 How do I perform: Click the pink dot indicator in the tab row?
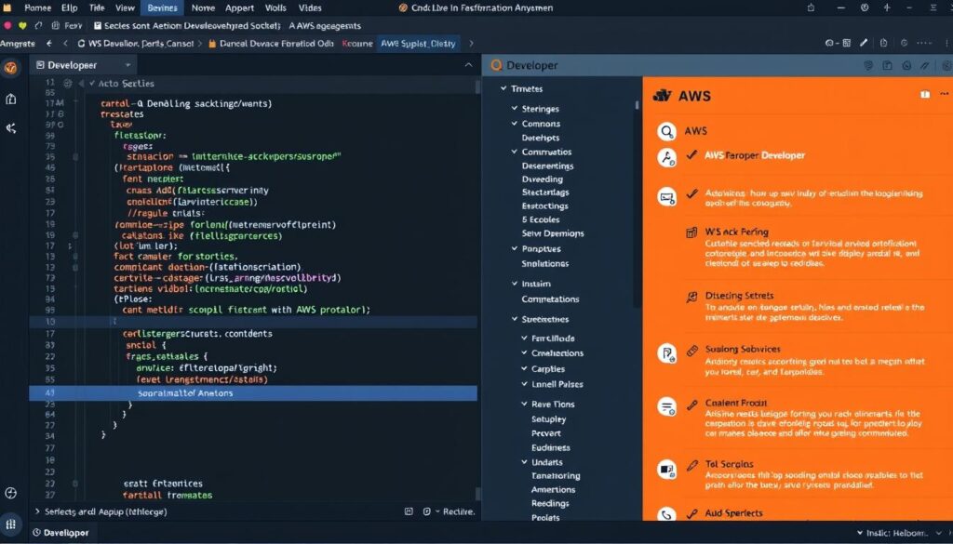(x=7, y=26)
